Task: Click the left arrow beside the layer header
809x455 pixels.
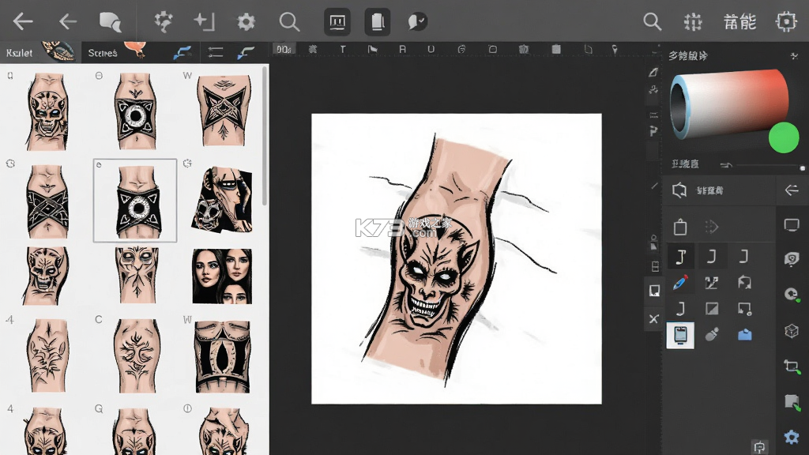Action: [792, 190]
